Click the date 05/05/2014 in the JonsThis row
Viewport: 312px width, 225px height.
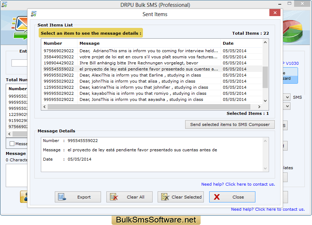coord(235,99)
